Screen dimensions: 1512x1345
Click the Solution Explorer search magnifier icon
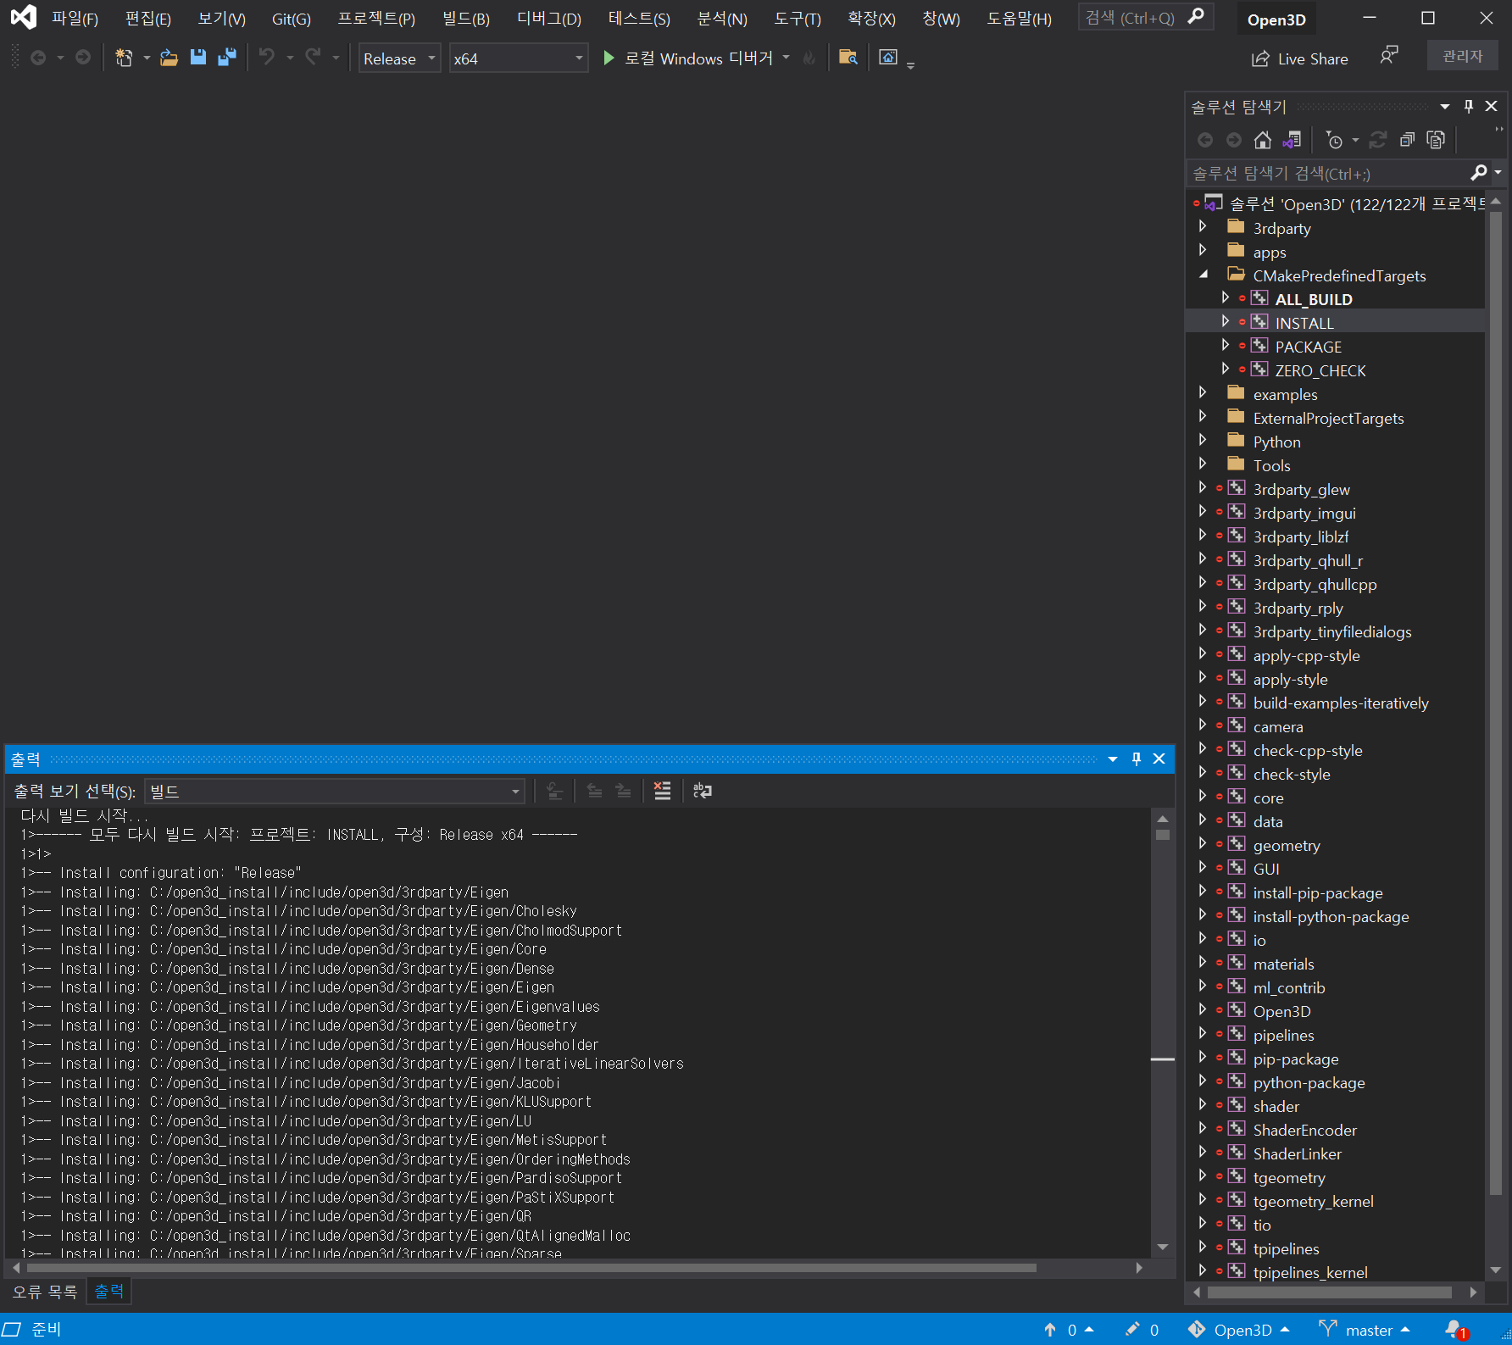click(1479, 173)
